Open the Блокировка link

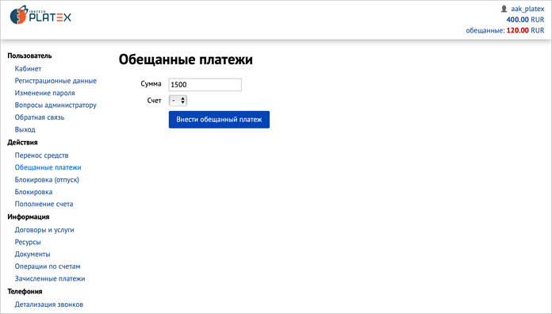click(x=33, y=192)
